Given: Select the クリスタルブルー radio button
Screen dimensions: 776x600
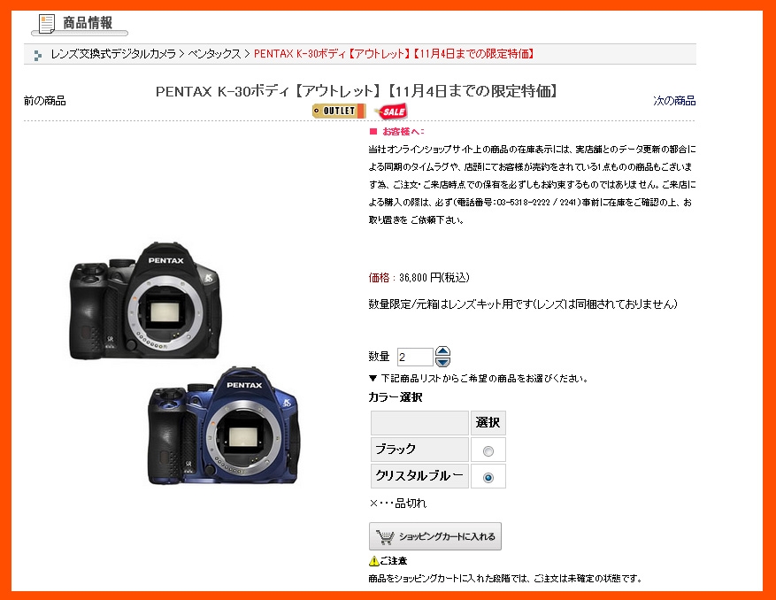Looking at the screenshot, I should pos(488,477).
